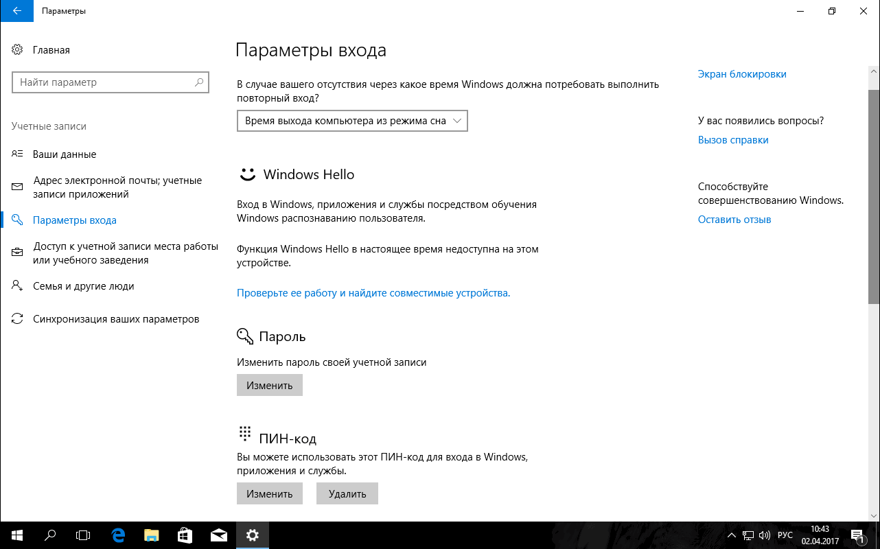Focus the Найти параметр search field
The width and height of the screenshot is (880, 549).
coord(110,82)
